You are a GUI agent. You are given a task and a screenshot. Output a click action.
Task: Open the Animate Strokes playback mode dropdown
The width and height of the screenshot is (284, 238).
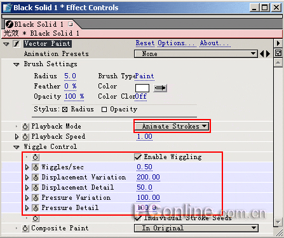click(x=172, y=126)
